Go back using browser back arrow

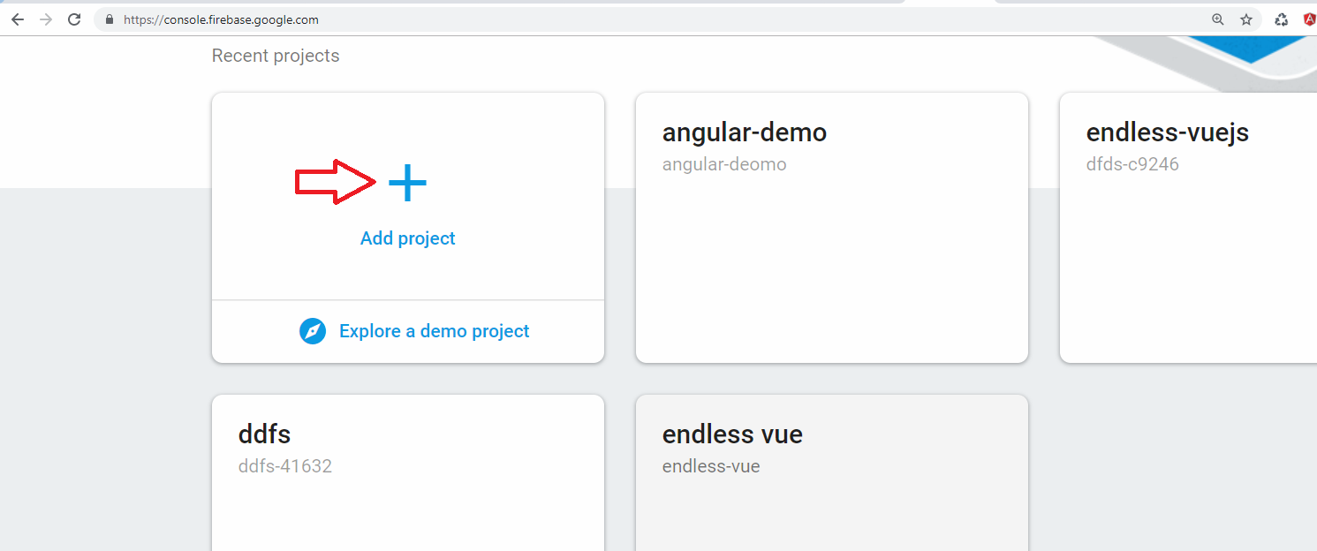[x=18, y=19]
